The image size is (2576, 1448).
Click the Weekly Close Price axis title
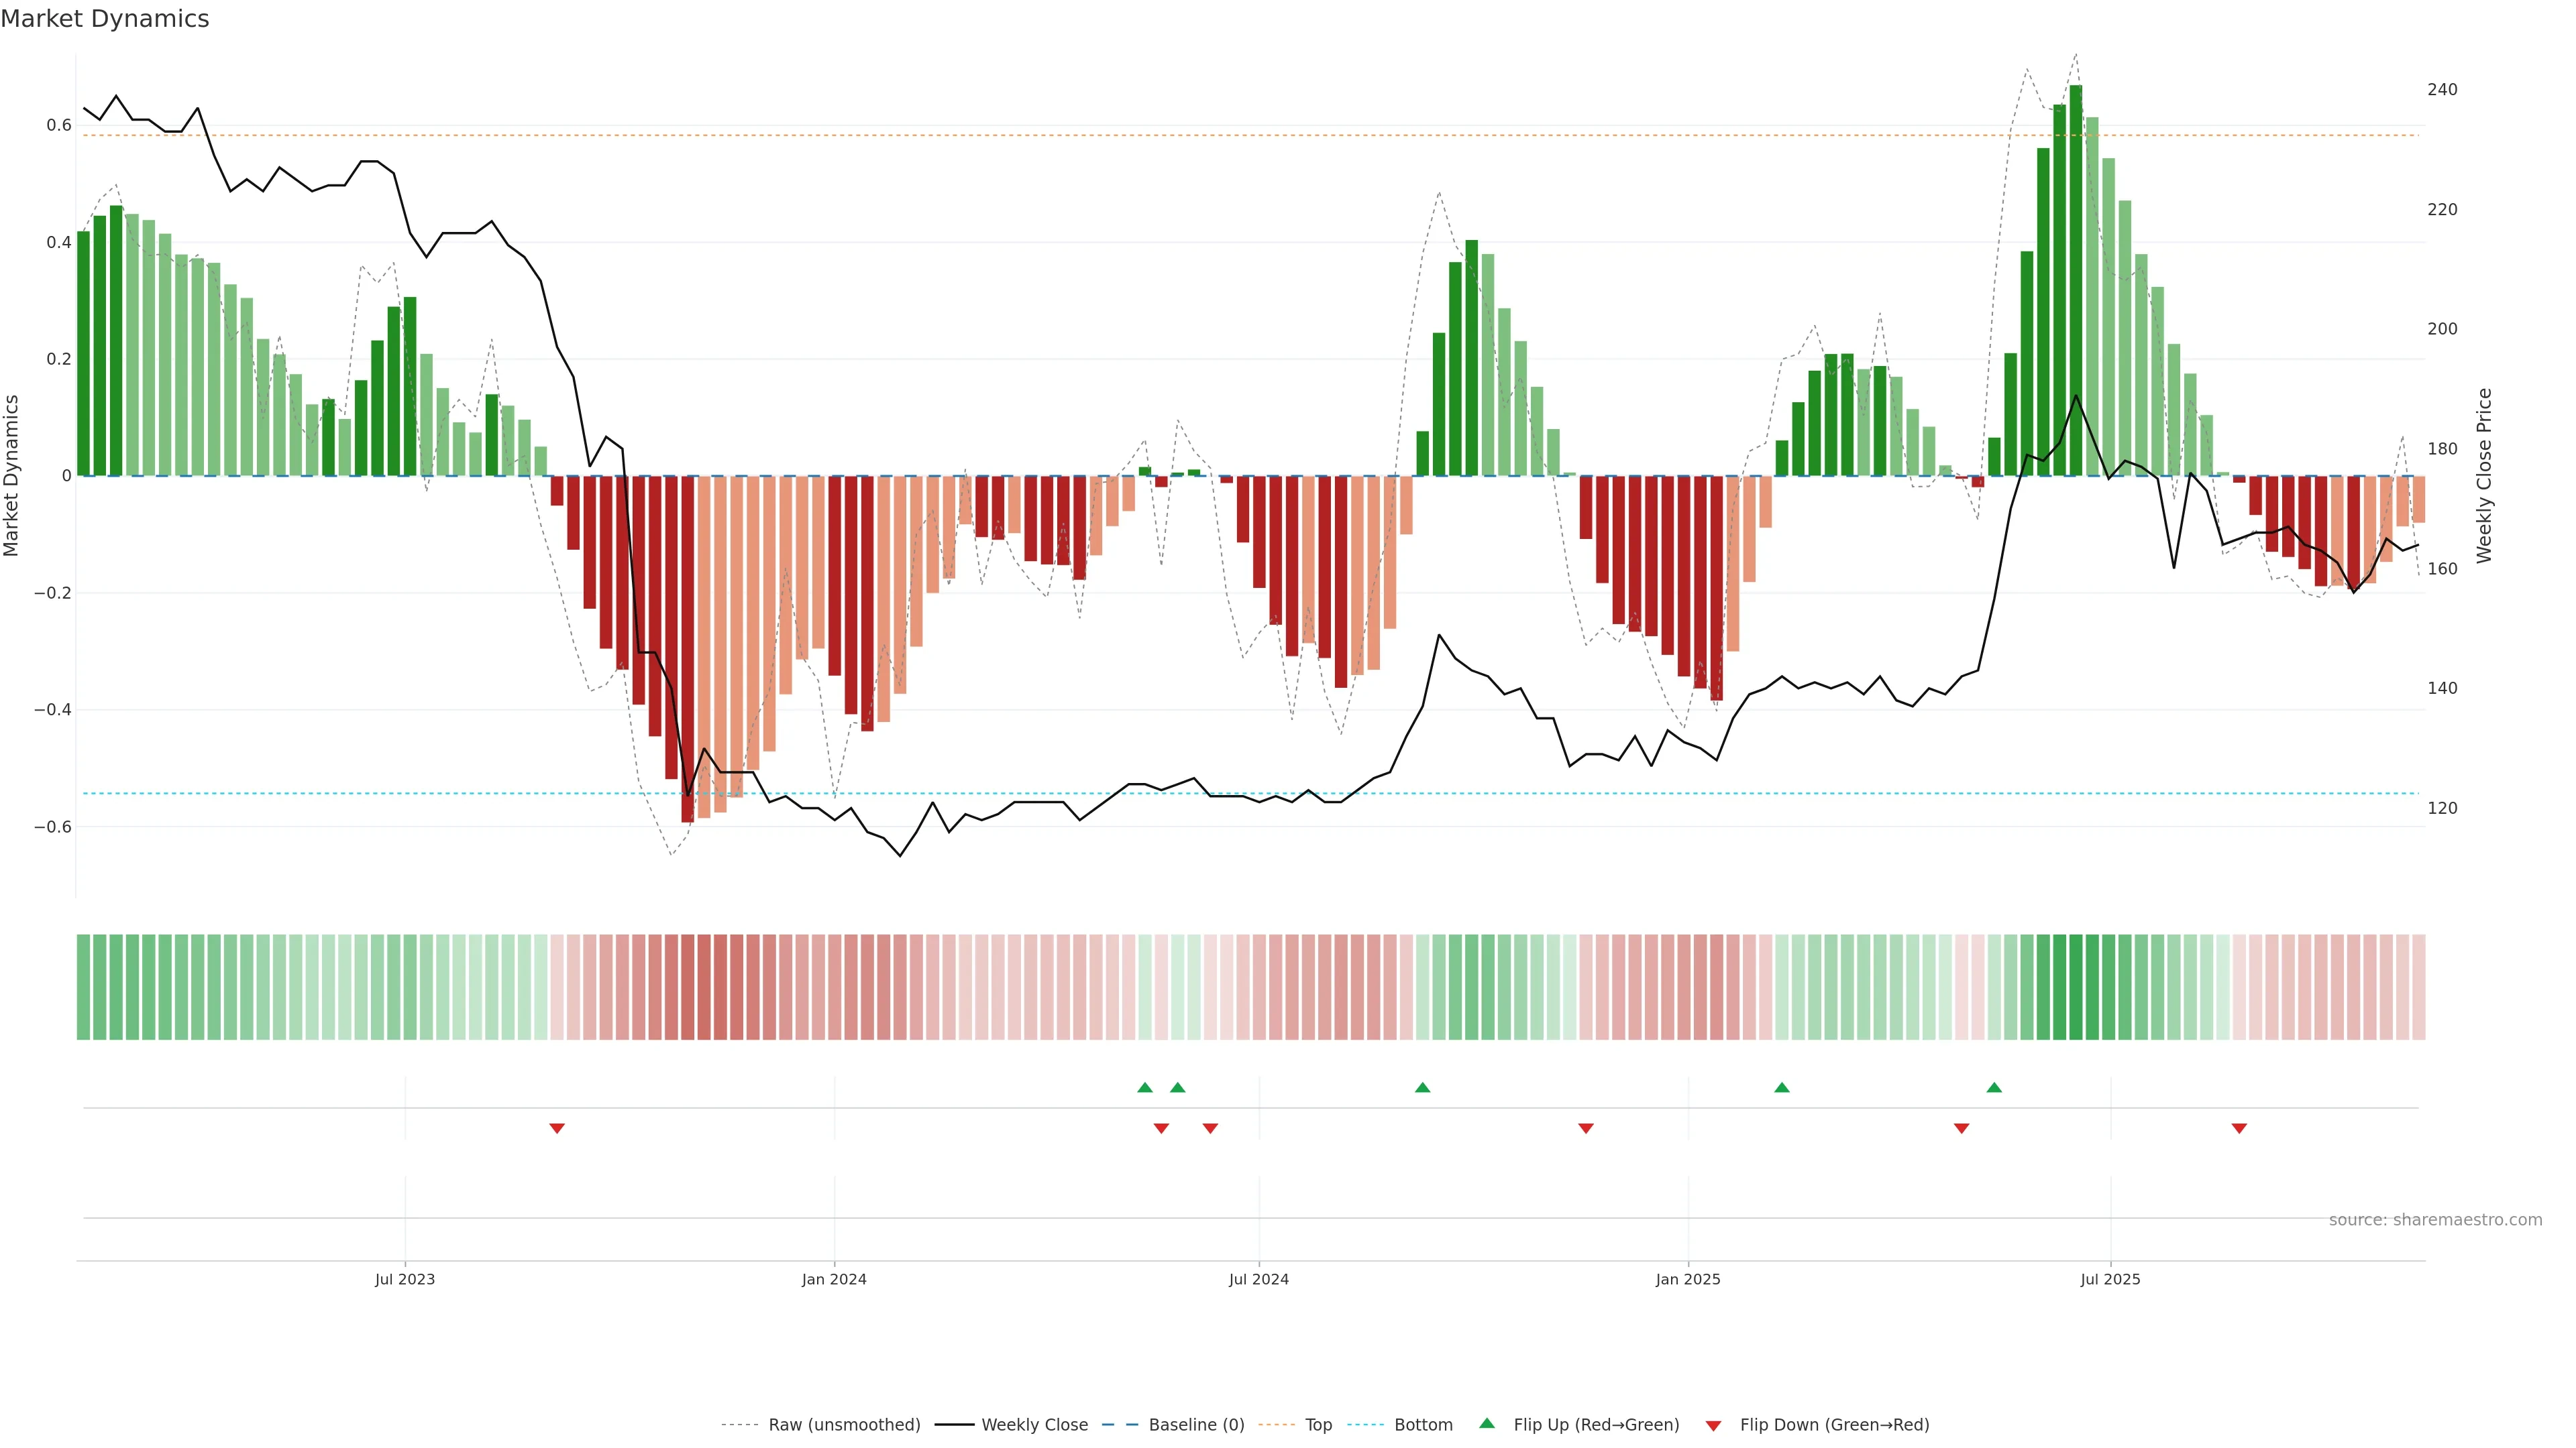pyautogui.click(x=2484, y=476)
